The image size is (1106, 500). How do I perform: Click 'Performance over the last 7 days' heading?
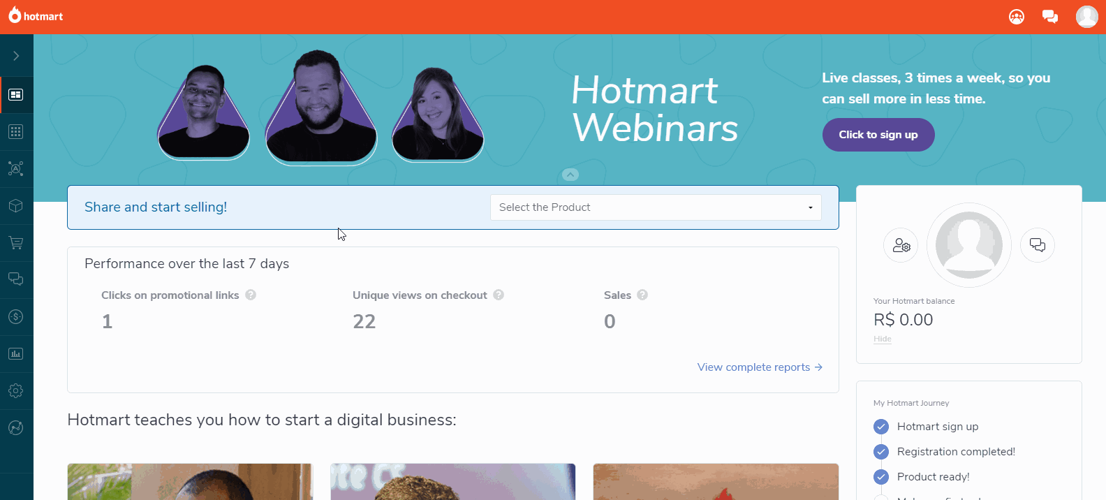coord(187,264)
